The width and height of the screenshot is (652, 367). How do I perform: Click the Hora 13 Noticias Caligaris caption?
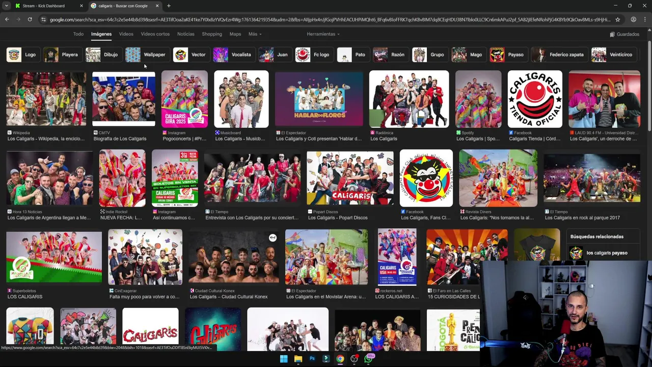(49, 218)
